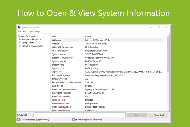Click the value Microsoft Corporation
This screenshot has width=190, height=127.
(96, 51)
